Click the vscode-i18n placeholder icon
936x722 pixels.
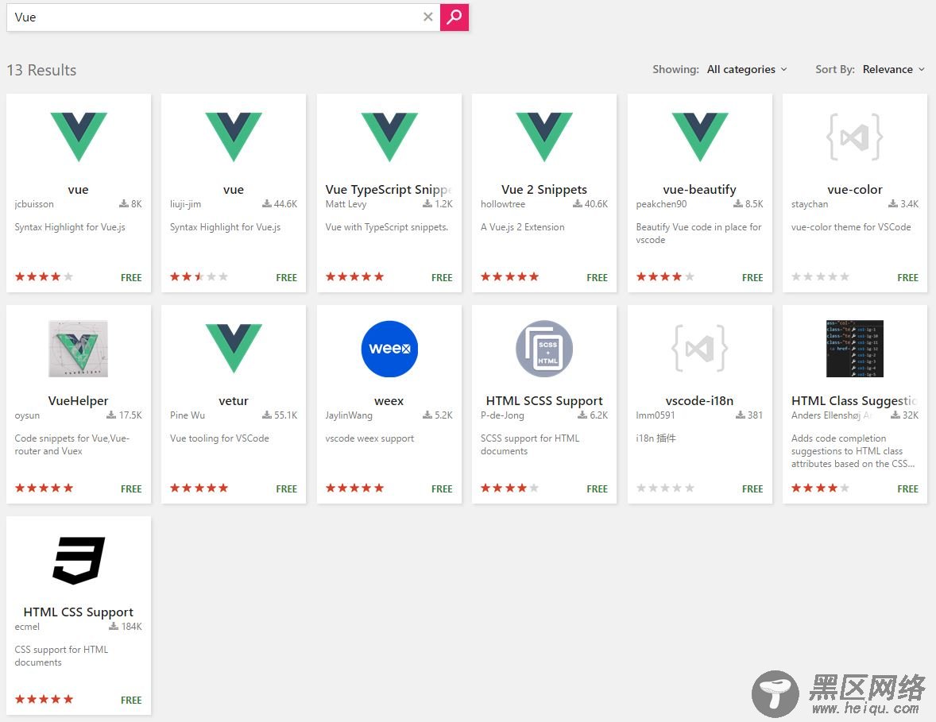[x=699, y=349]
